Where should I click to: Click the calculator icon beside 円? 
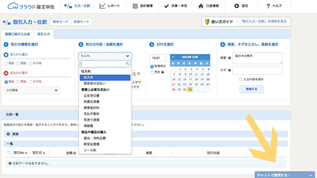click(134, 74)
